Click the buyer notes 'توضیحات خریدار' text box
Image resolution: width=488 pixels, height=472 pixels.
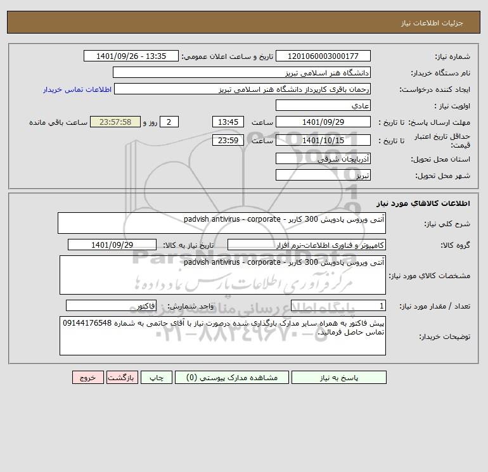pyautogui.click(x=222, y=336)
